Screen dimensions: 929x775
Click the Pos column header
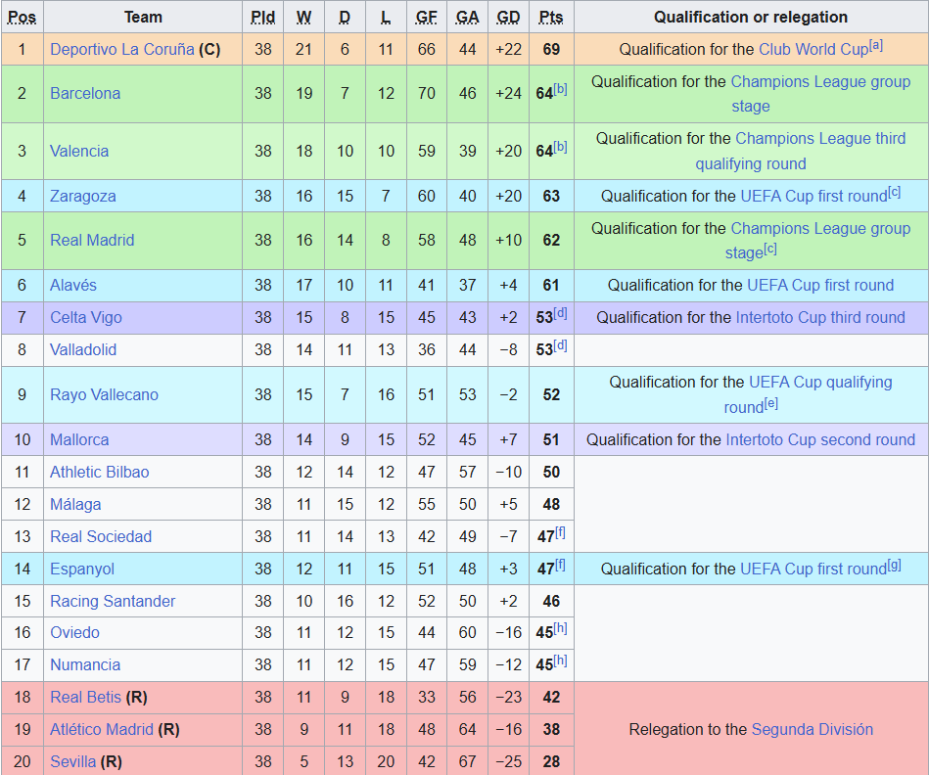click(x=22, y=18)
